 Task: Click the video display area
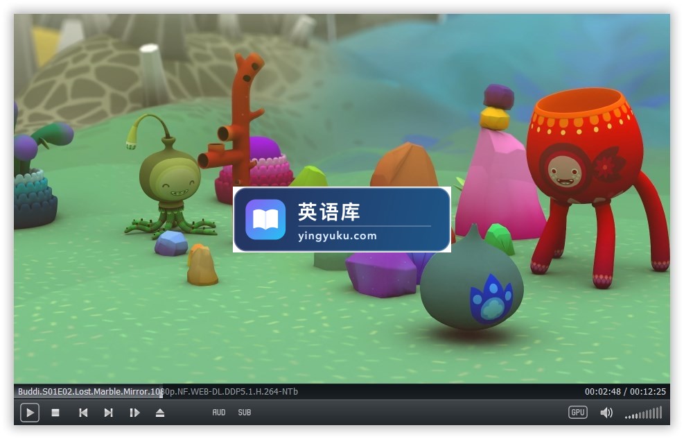pos(342,198)
